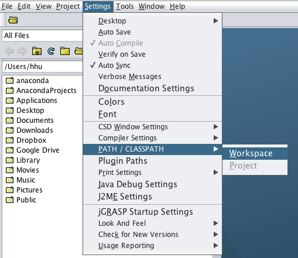Screen dimensions: 298x258
Task: Open jGRASP Startup Settings
Action: coord(152,212)
